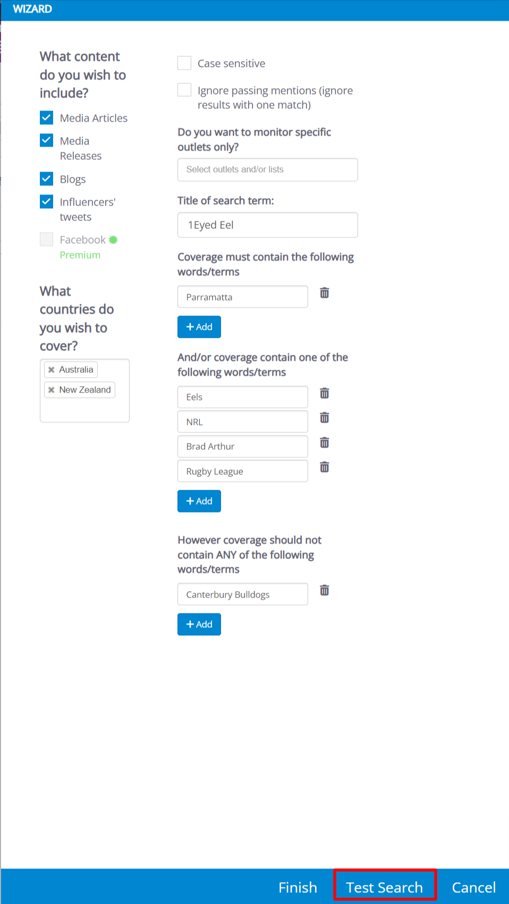Toggle Ignore passing mentions checkbox
The height and width of the screenshot is (904, 509).
click(x=184, y=90)
